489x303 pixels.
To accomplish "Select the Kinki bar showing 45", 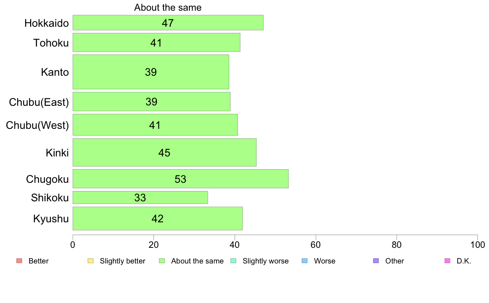I will (165, 153).
